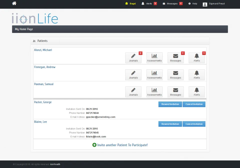The image size is (240, 168).
Task: Open Assessments for Alonzi, Michael
Action: 154,58
